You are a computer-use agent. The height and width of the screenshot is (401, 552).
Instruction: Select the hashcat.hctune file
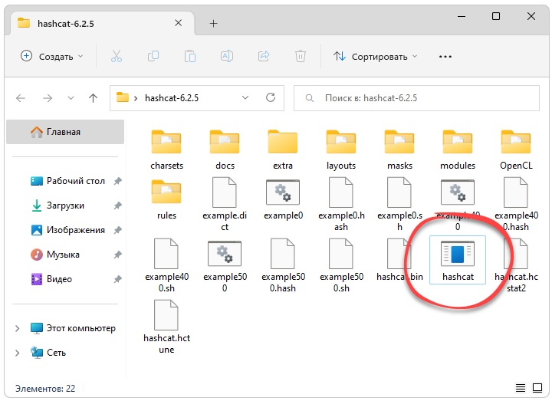point(166,327)
